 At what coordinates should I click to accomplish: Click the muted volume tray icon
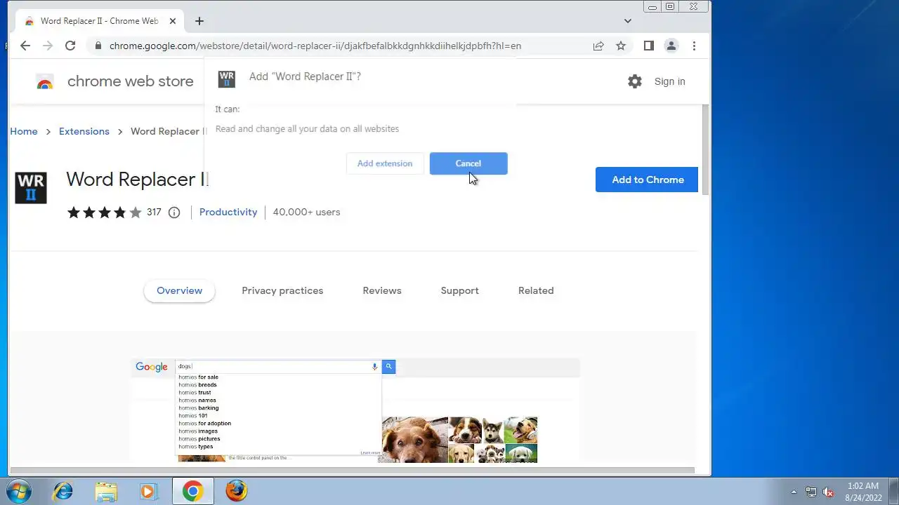tap(829, 492)
